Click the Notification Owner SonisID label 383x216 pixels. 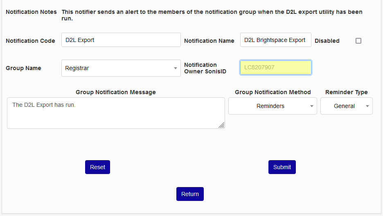[205, 68]
